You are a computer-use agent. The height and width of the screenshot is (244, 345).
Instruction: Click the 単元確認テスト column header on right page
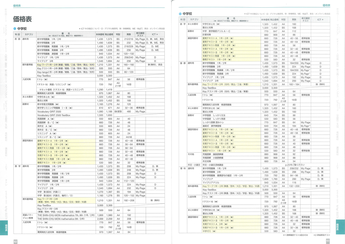305,19
